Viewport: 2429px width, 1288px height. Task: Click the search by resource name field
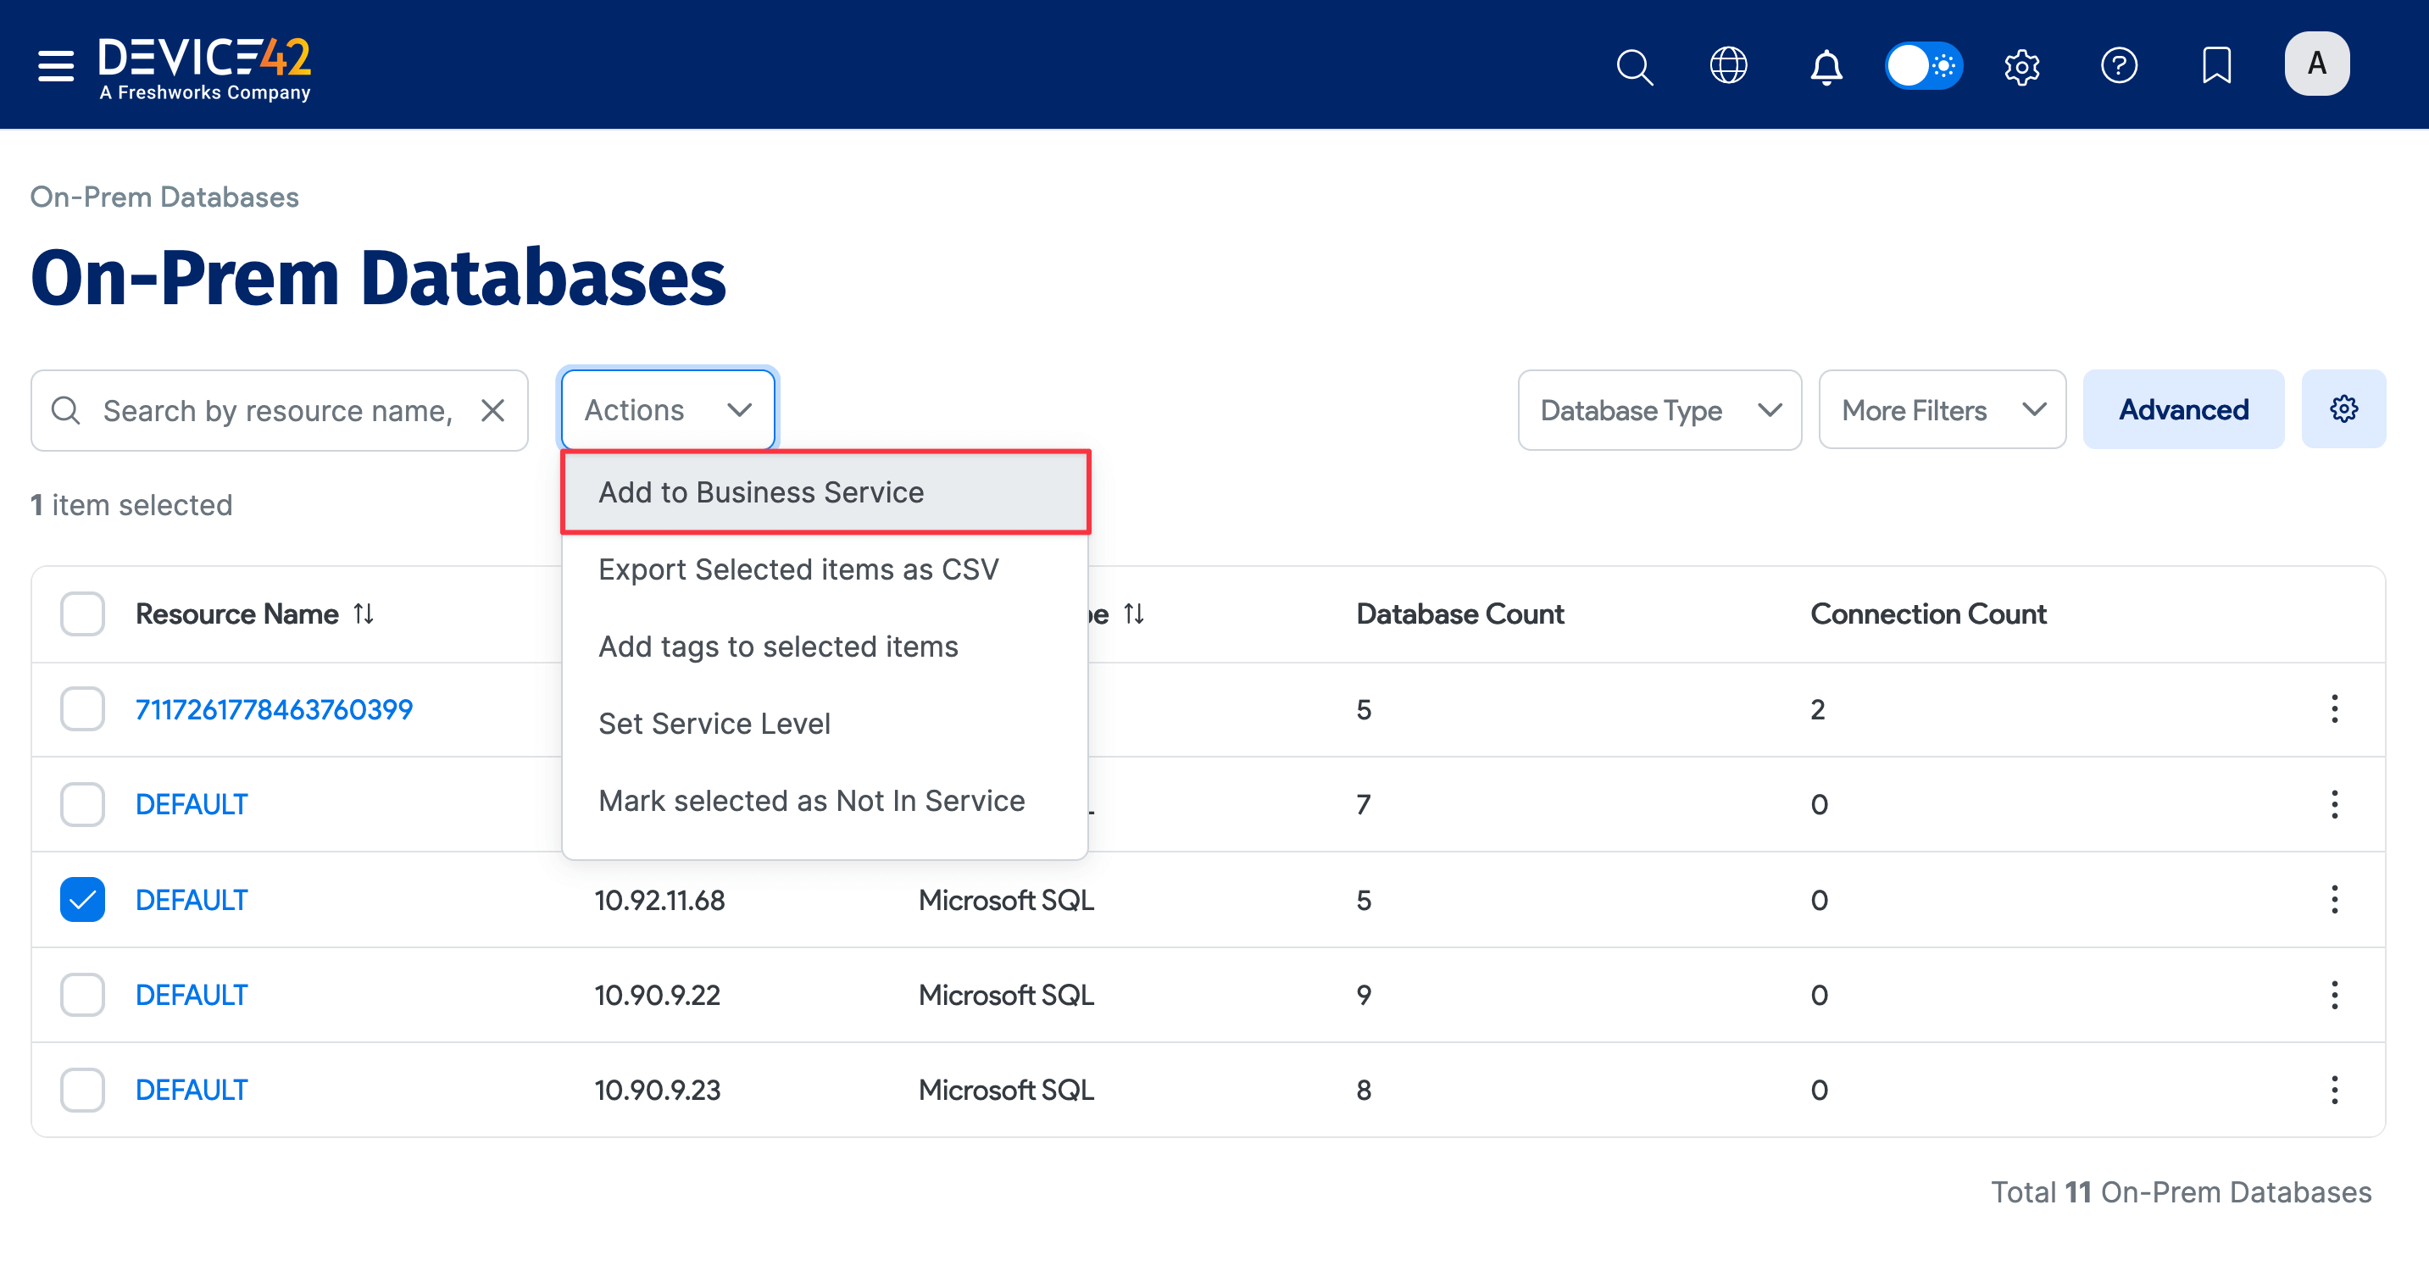click(x=277, y=411)
